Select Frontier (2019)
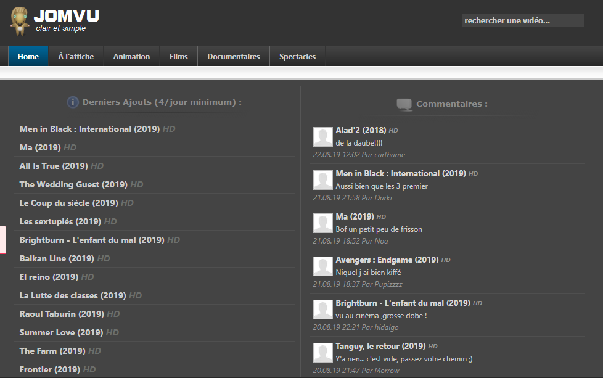This screenshot has height=378, width=603. 50,369
